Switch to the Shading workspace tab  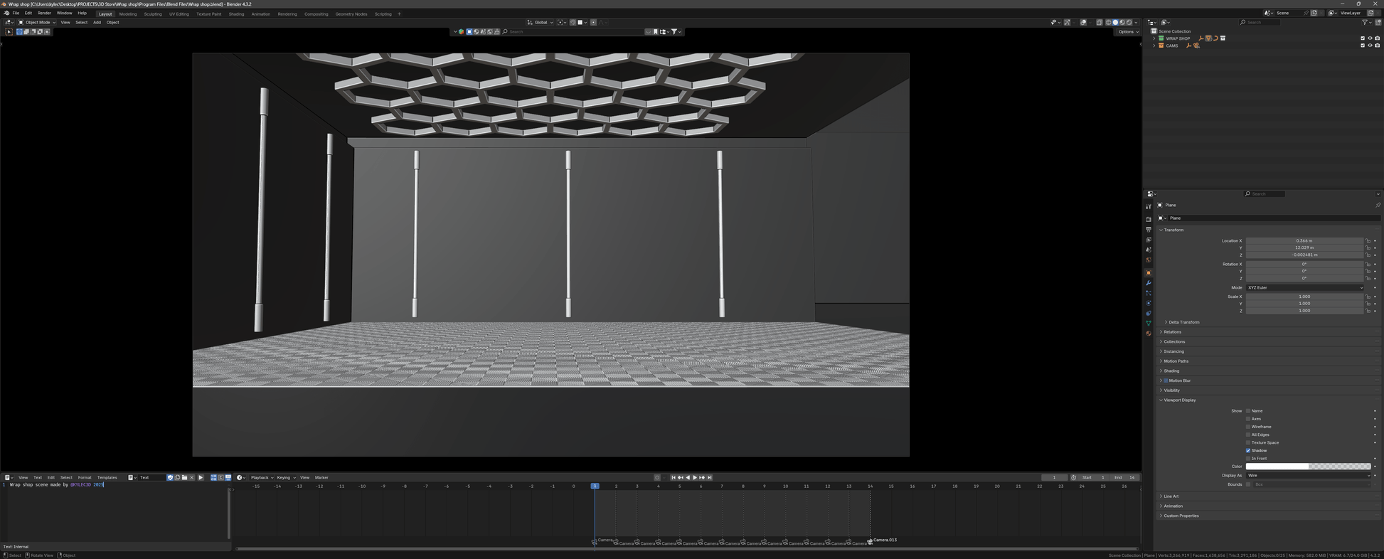pos(236,14)
